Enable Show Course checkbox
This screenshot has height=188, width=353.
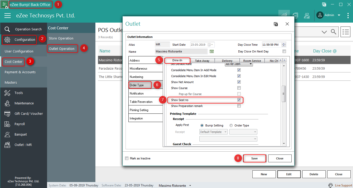tap(239, 88)
